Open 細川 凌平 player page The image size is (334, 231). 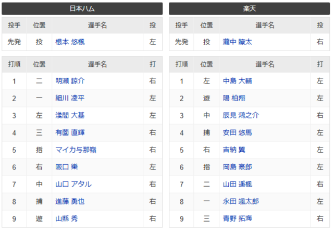70,99
